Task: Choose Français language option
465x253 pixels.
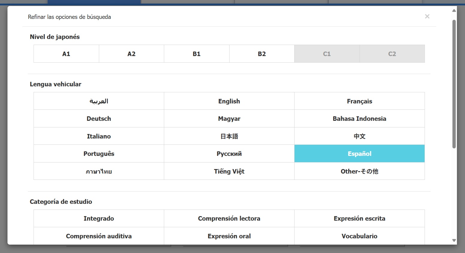Action: click(x=359, y=101)
